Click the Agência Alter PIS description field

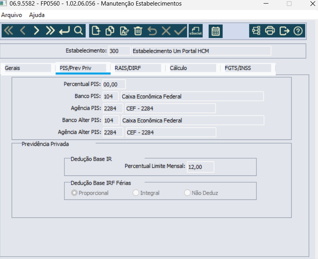pos(171,132)
